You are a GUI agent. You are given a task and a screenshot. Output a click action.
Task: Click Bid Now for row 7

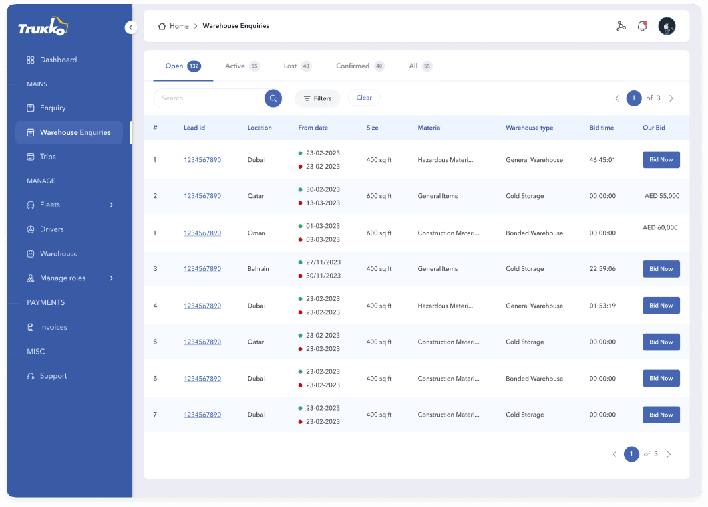pyautogui.click(x=661, y=415)
